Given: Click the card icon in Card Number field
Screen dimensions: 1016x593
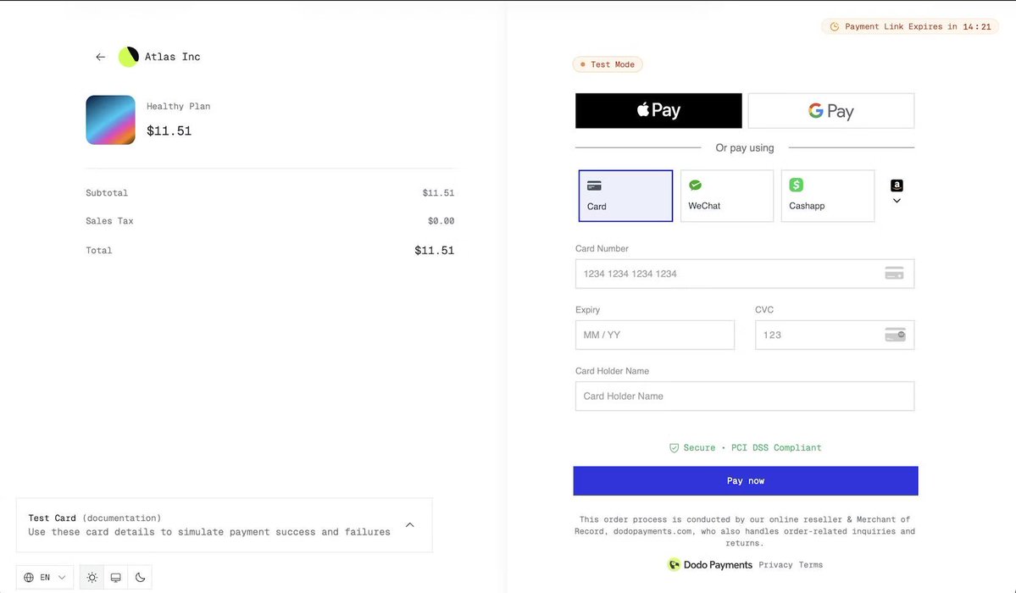Looking at the screenshot, I should pos(894,274).
